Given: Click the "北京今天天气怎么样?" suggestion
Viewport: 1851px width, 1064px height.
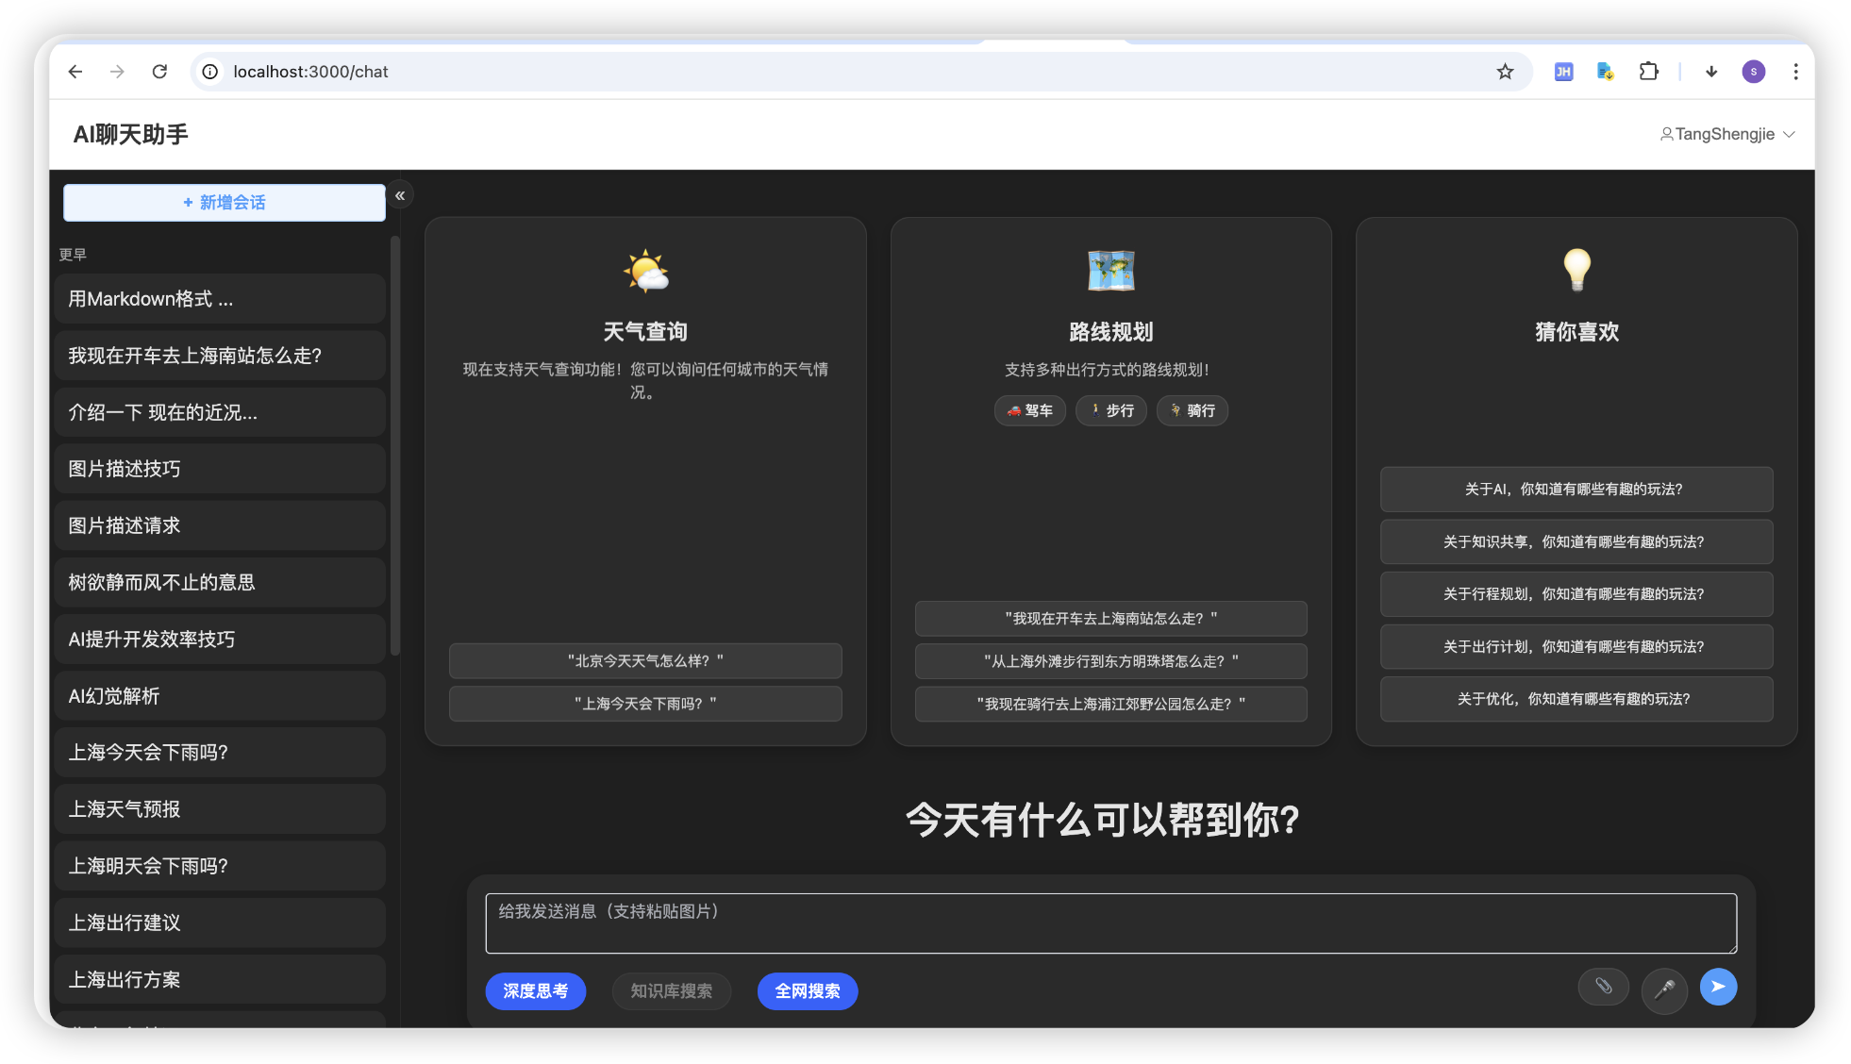Looking at the screenshot, I should click(645, 661).
